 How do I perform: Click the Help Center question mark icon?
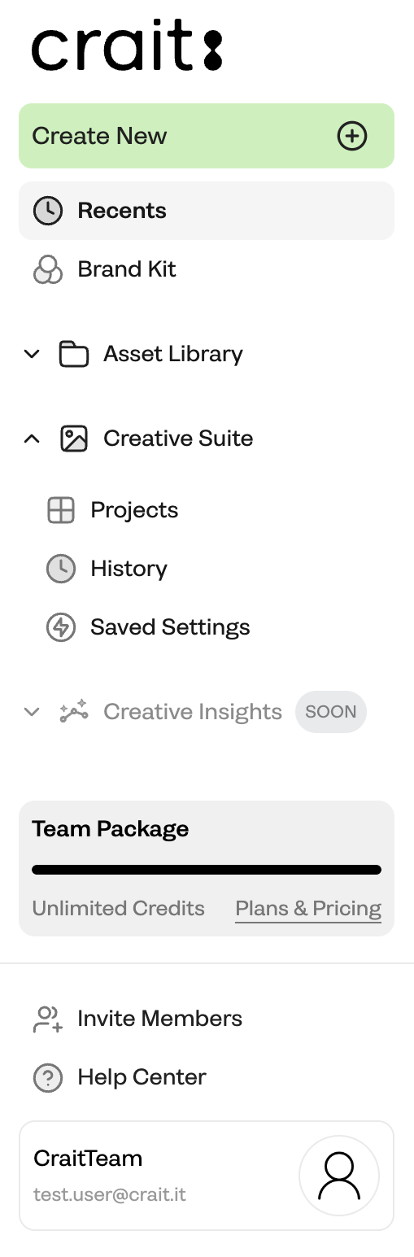coord(47,1077)
